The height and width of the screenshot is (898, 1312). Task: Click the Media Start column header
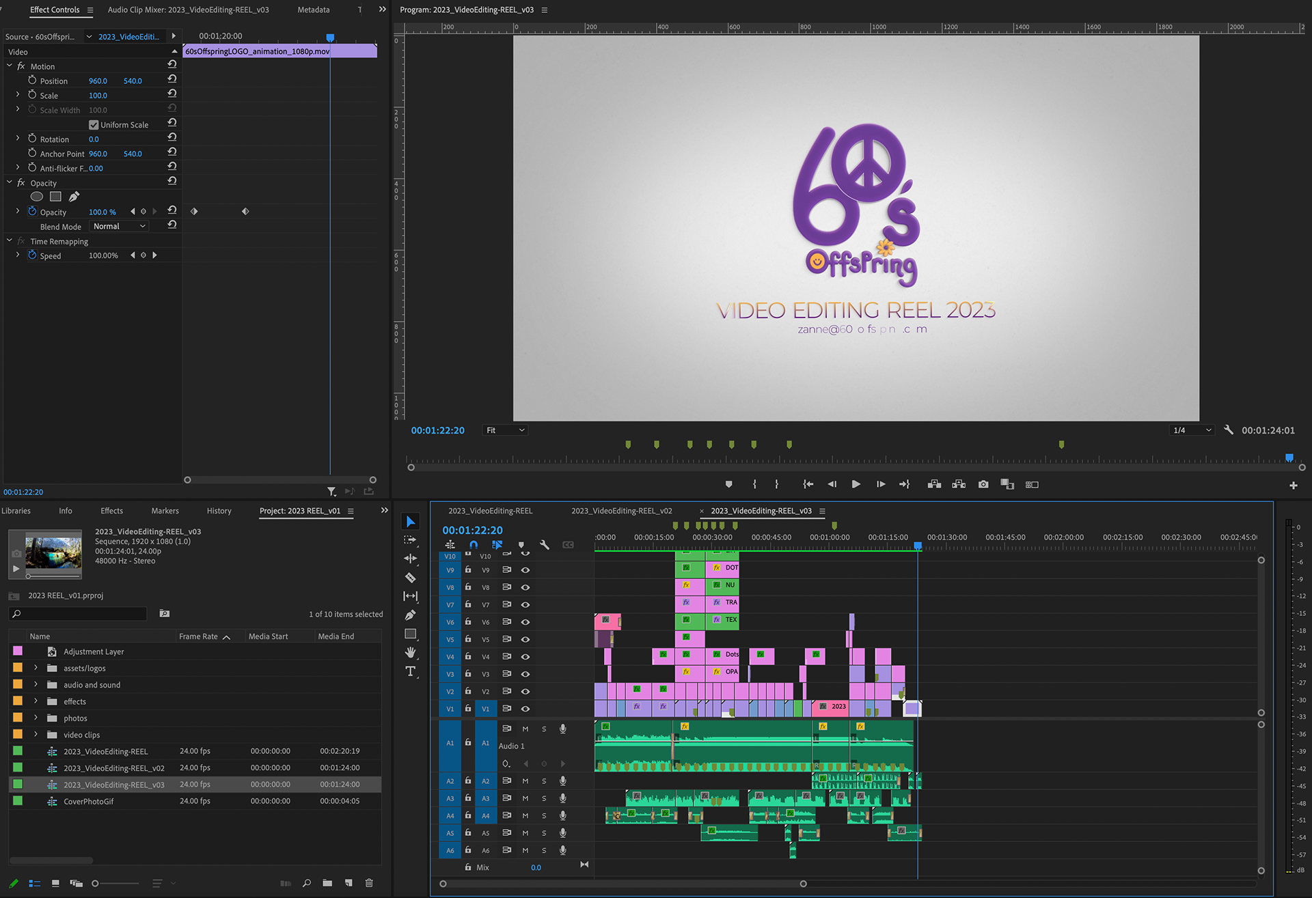click(x=269, y=636)
